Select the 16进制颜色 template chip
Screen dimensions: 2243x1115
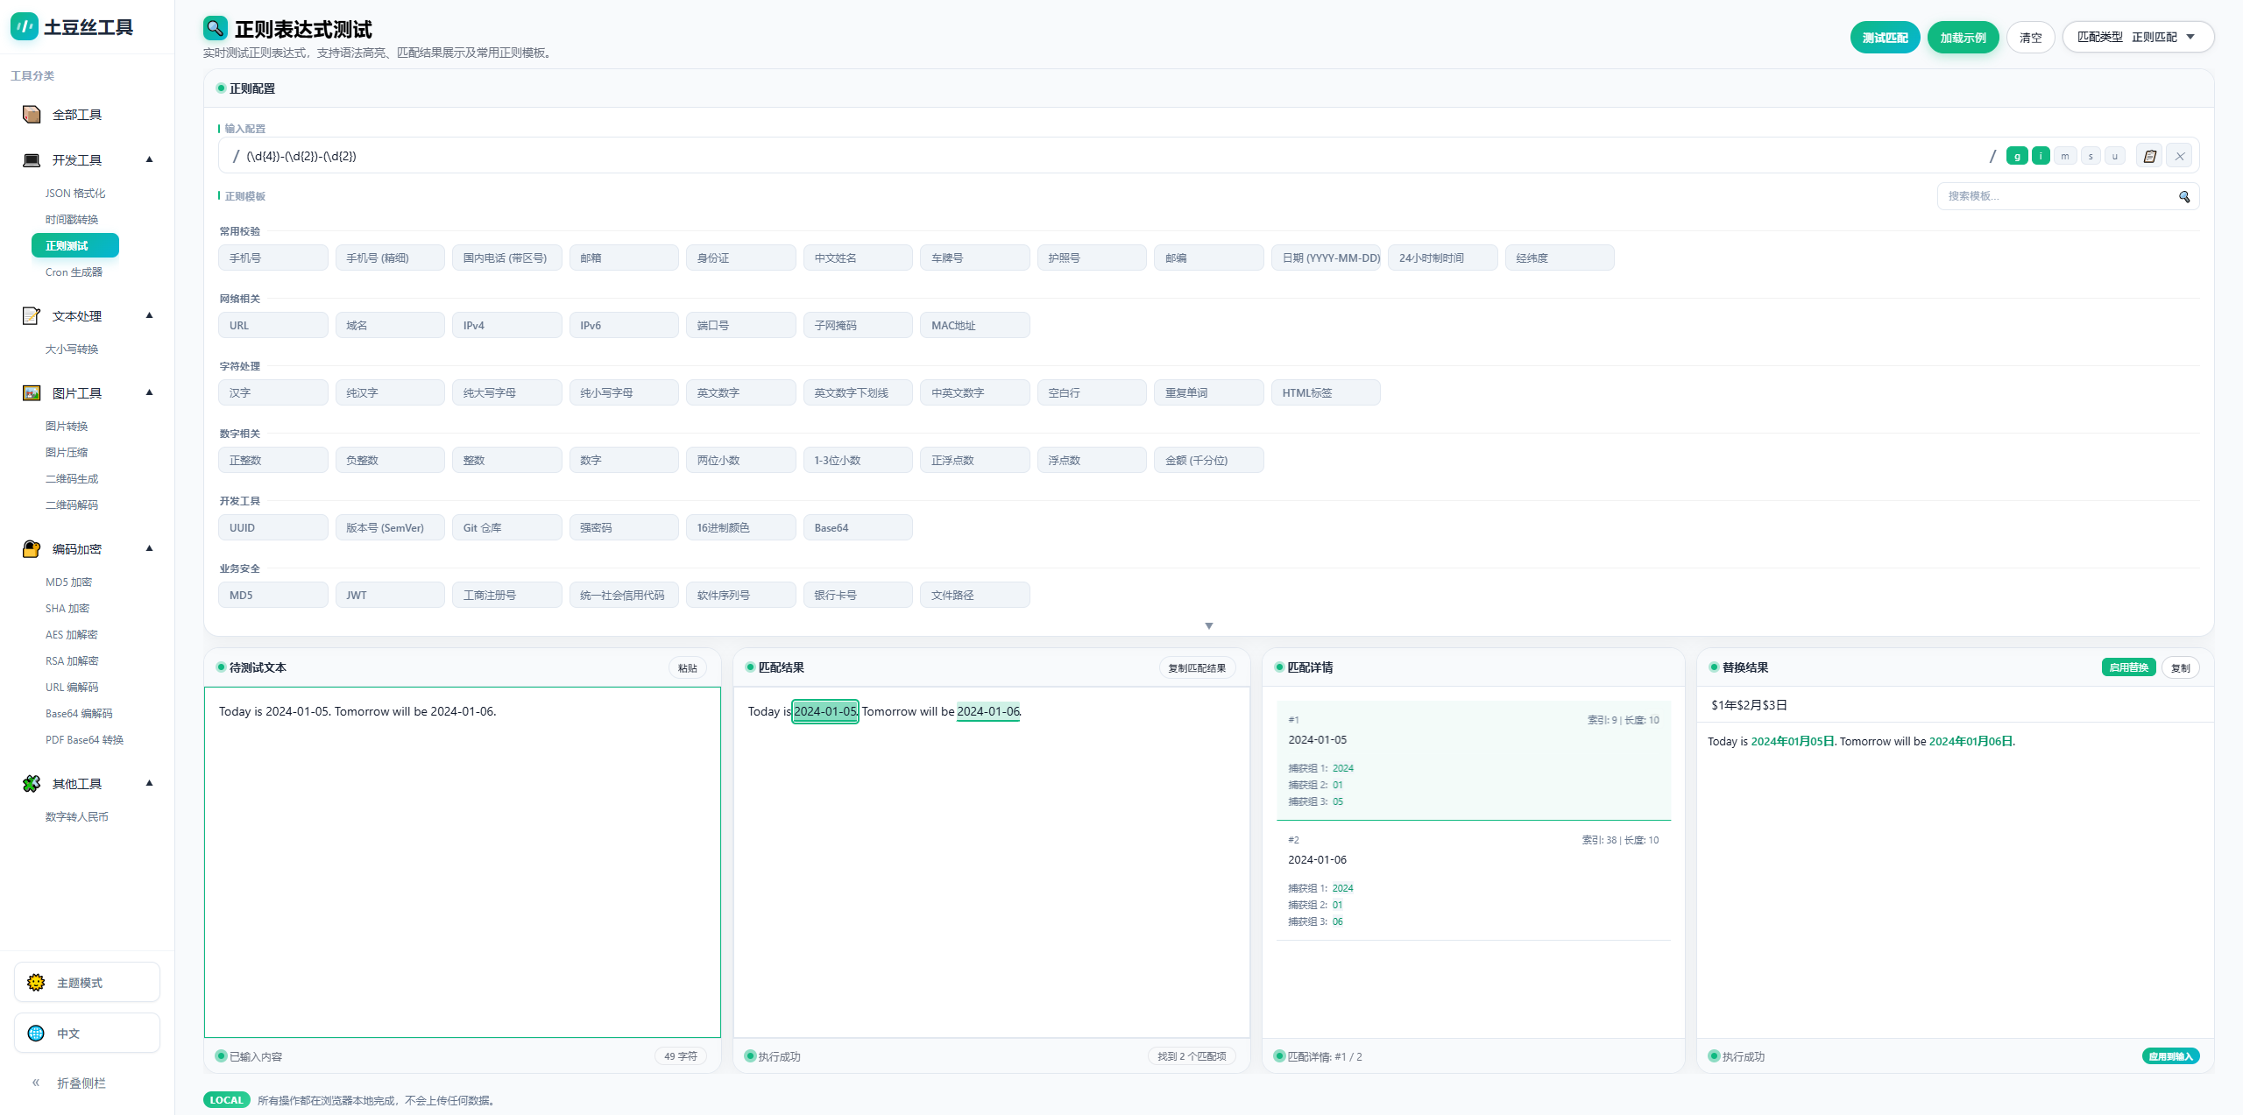coord(740,527)
